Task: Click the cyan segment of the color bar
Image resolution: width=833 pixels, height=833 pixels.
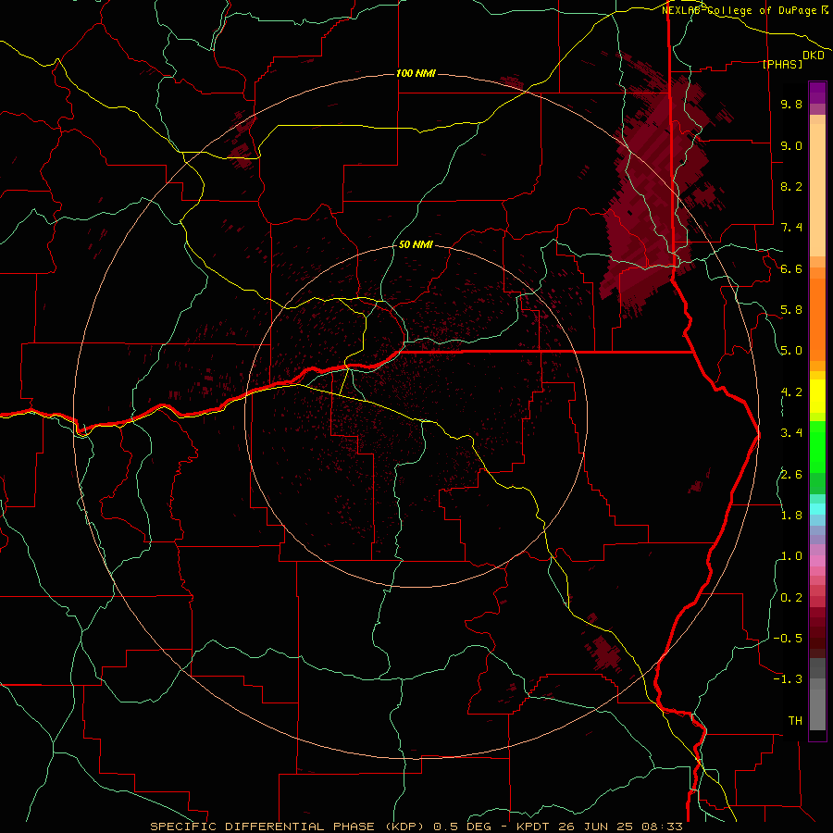Action: [x=817, y=509]
